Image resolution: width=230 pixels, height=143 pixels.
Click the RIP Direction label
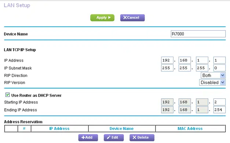[x=16, y=75]
